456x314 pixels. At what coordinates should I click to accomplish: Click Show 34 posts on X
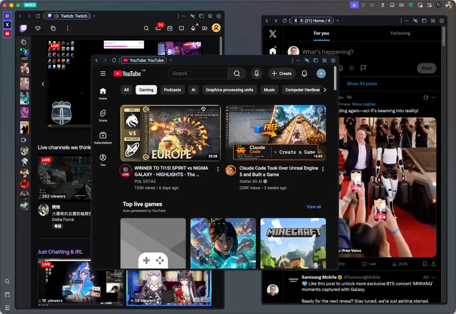[362, 84]
